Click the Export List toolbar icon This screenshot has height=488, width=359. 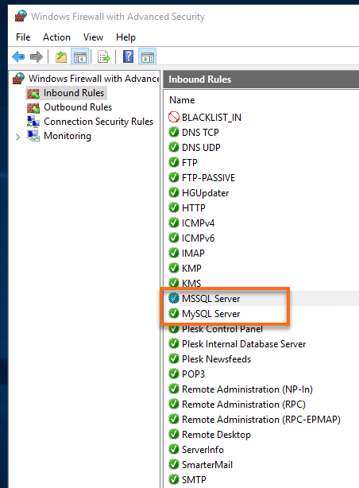point(104,57)
